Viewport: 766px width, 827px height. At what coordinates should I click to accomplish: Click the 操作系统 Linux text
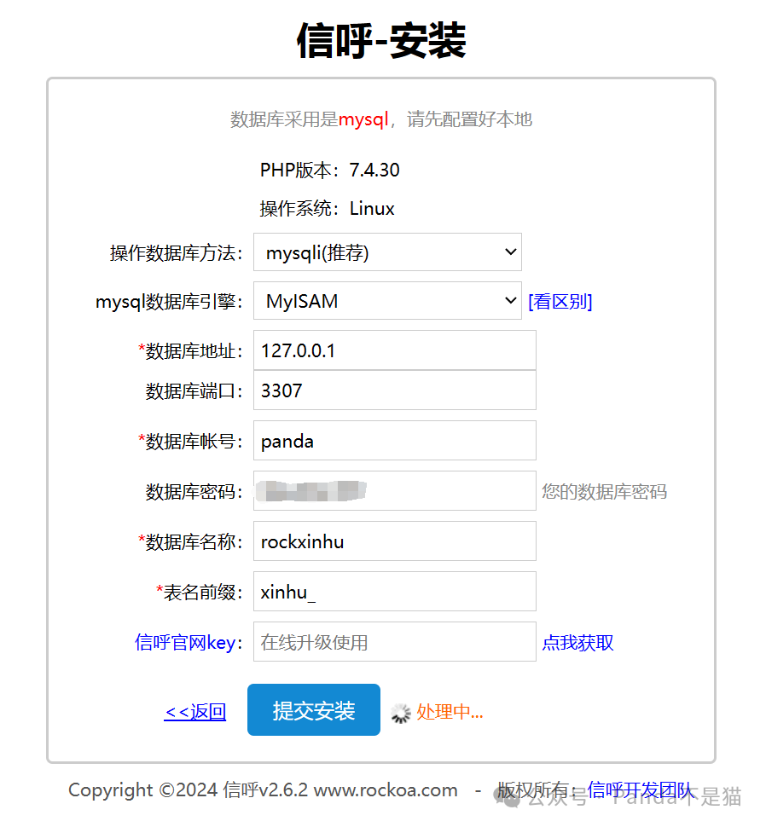point(327,209)
